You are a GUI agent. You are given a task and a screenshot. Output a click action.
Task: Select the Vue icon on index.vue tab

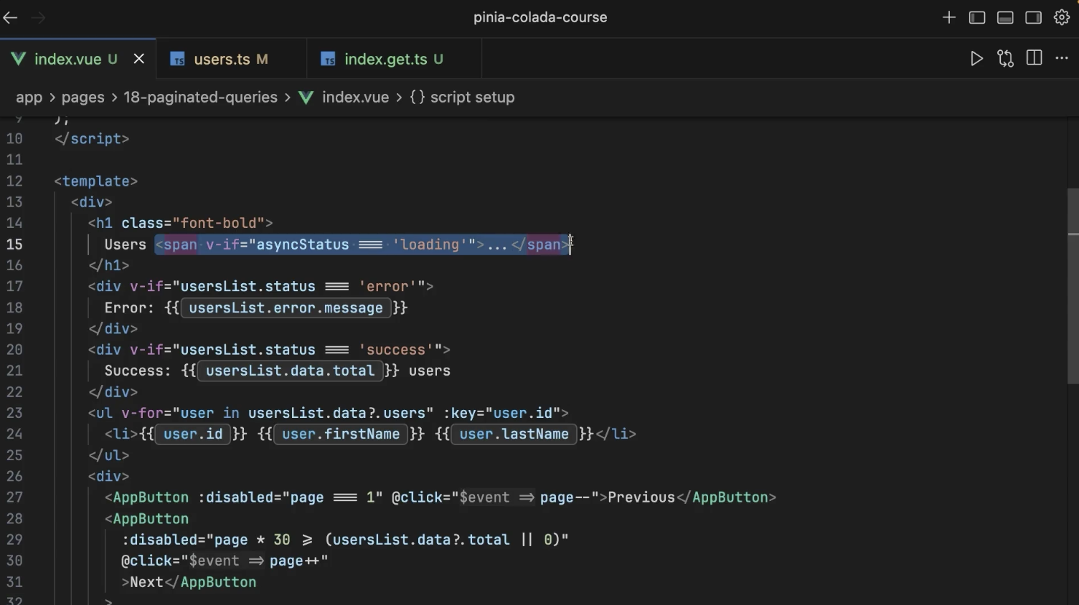[x=19, y=59]
